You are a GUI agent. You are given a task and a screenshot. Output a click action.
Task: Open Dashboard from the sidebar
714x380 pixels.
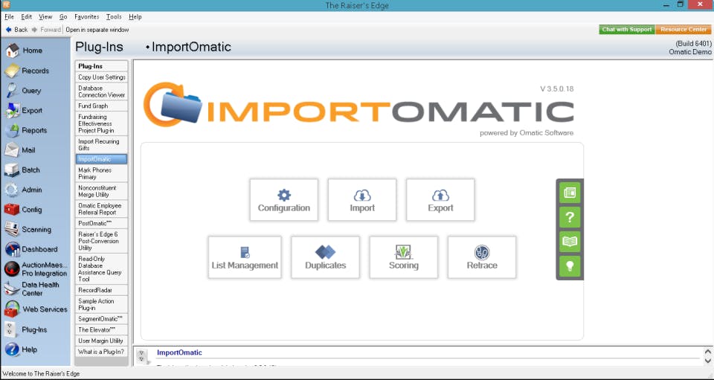pos(31,249)
